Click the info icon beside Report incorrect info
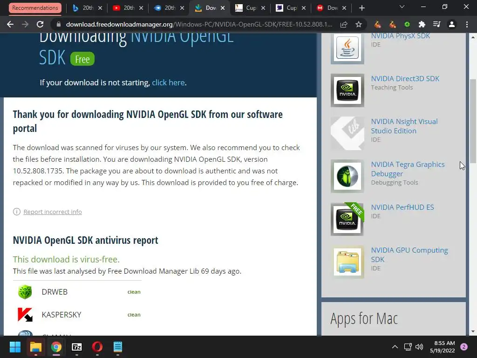 (x=17, y=212)
